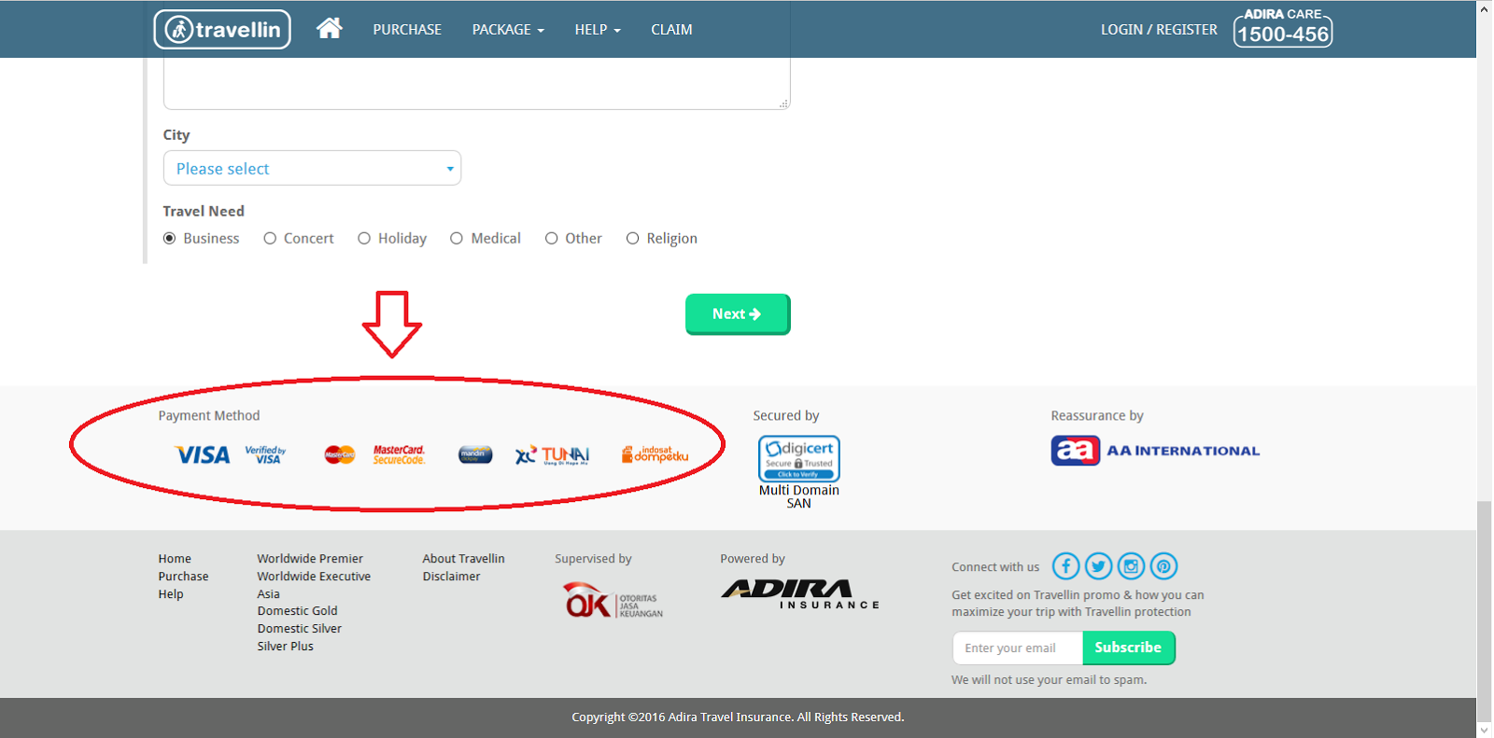Click the 'Enter your email' field
This screenshot has height=738, width=1494.
[1018, 648]
